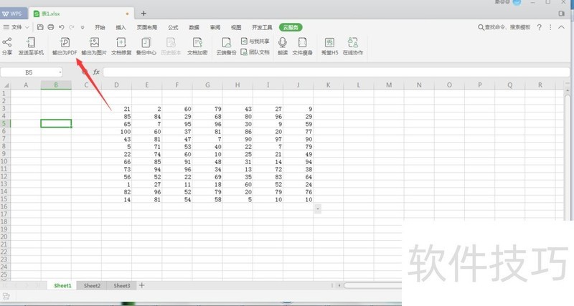Undo the last action
This screenshot has height=306, width=574.
62,27
